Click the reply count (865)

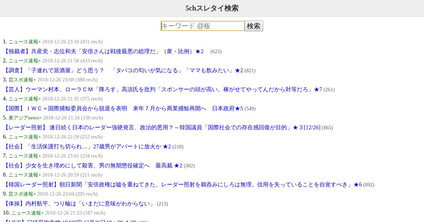pyautogui.click(x=328, y=128)
